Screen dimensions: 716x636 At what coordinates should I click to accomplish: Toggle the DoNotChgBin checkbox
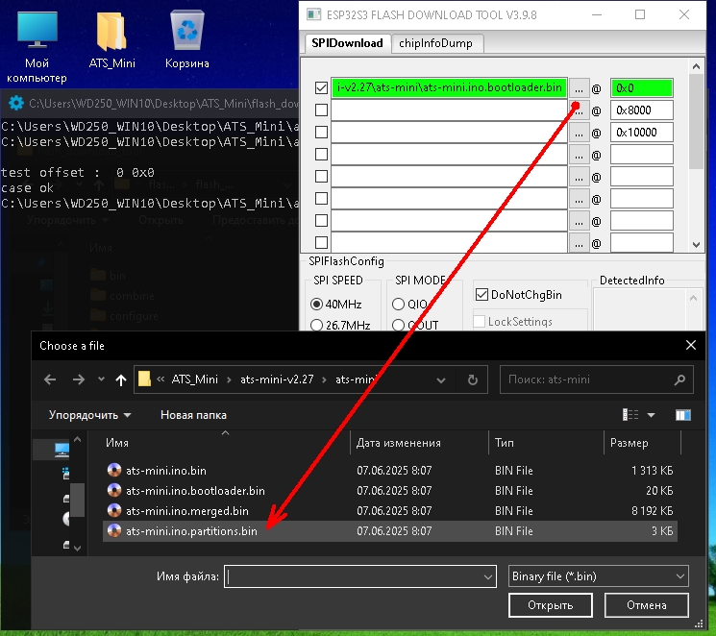481,295
